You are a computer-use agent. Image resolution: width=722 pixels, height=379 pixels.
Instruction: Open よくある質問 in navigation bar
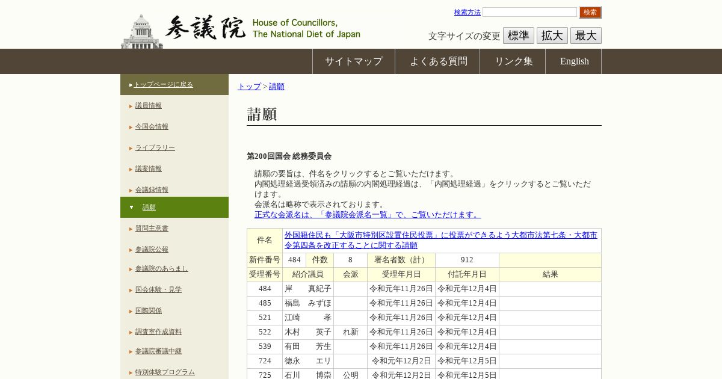[438, 61]
